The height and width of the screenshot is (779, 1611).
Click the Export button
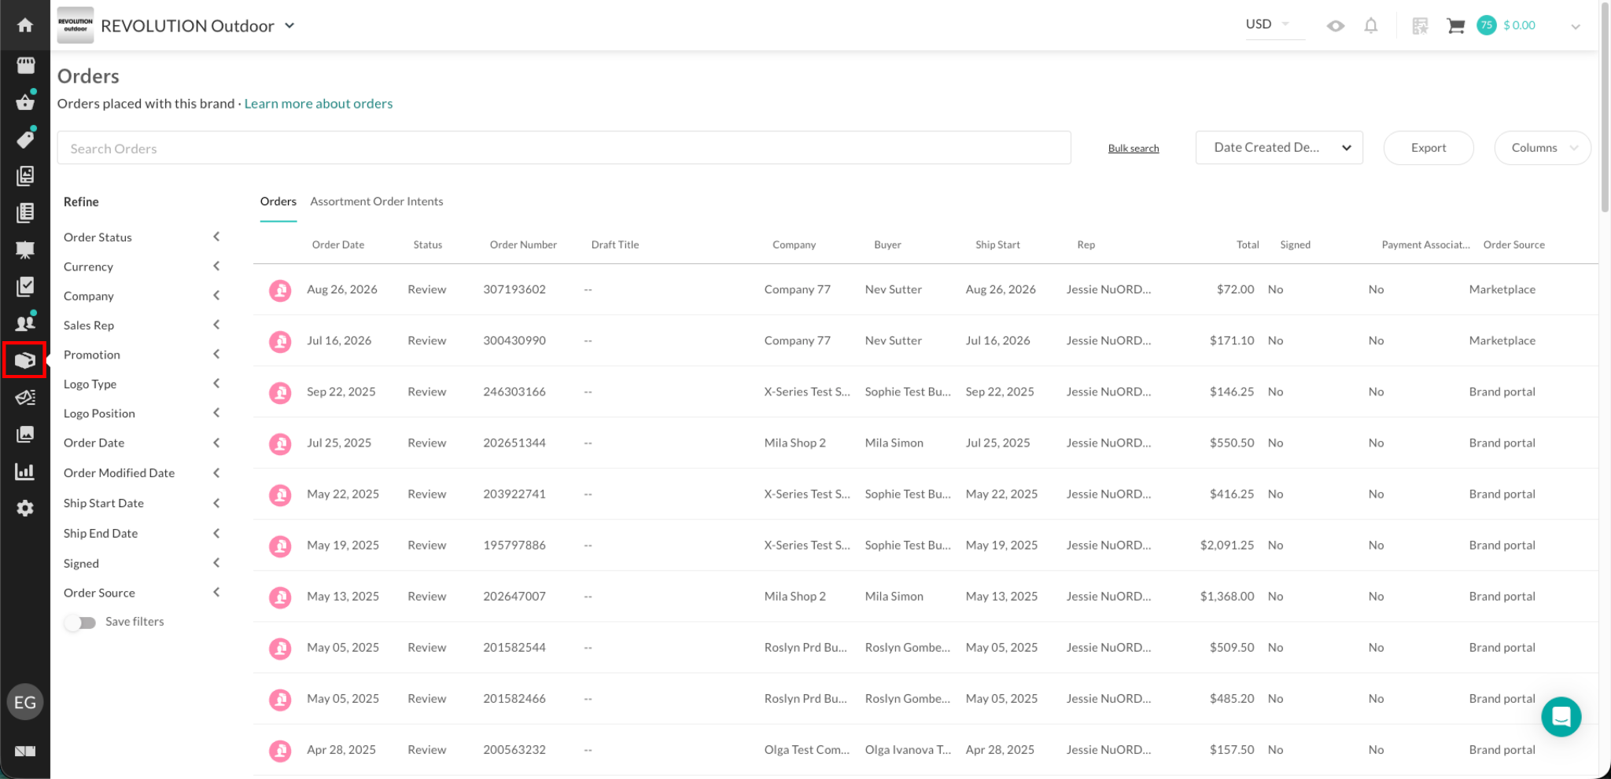(x=1429, y=148)
